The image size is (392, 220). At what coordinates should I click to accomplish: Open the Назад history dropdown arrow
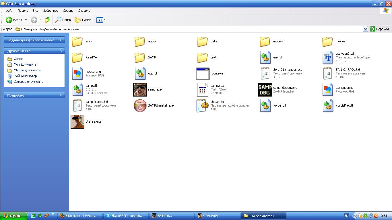[26, 20]
